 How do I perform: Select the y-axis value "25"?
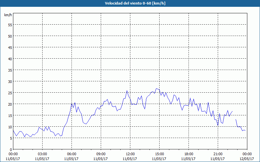(x=10, y=93)
